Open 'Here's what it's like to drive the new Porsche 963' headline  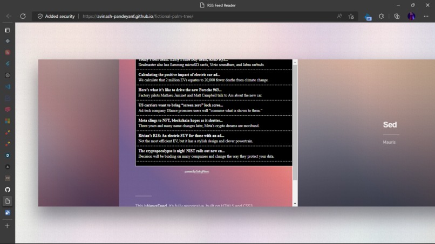pyautogui.click(x=180, y=90)
